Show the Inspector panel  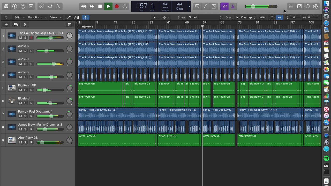[x=14, y=6]
